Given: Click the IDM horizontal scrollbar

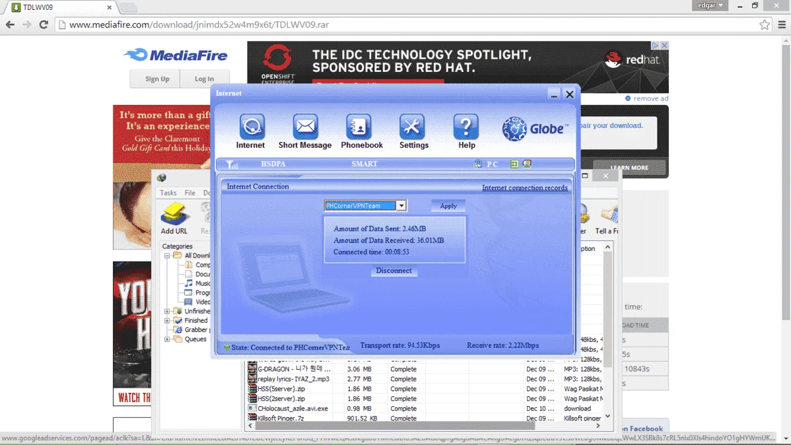Looking at the screenshot, I should point(394,426).
